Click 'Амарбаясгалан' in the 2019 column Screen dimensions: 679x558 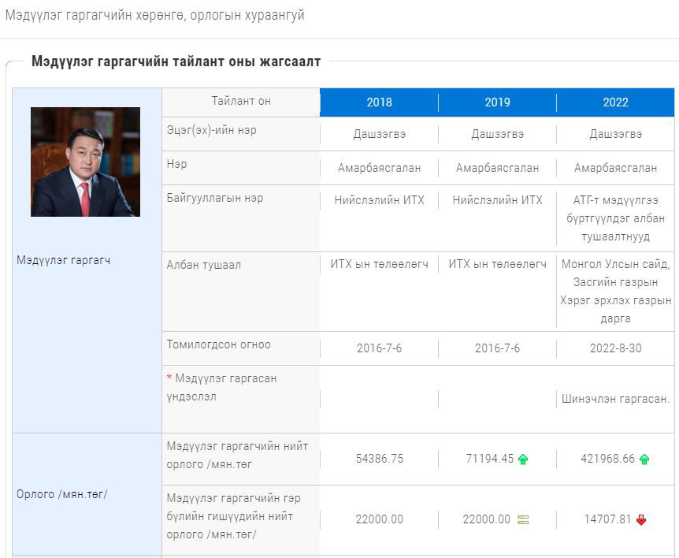click(x=498, y=168)
